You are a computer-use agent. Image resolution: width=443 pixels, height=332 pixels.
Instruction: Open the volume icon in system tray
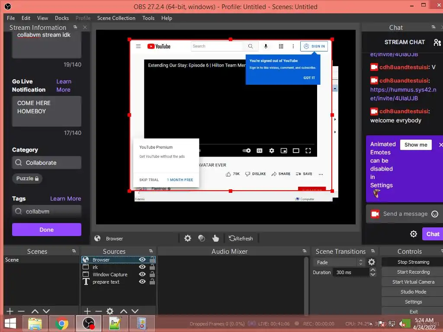click(403, 323)
